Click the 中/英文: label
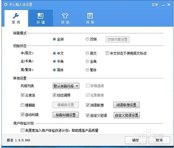174x148 pixels. (27, 53)
